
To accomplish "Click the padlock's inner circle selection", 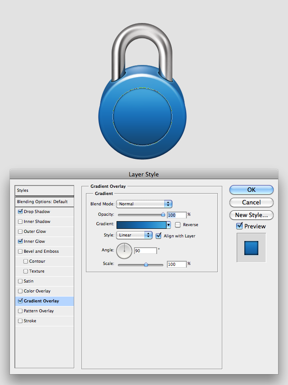I will (x=142, y=116).
